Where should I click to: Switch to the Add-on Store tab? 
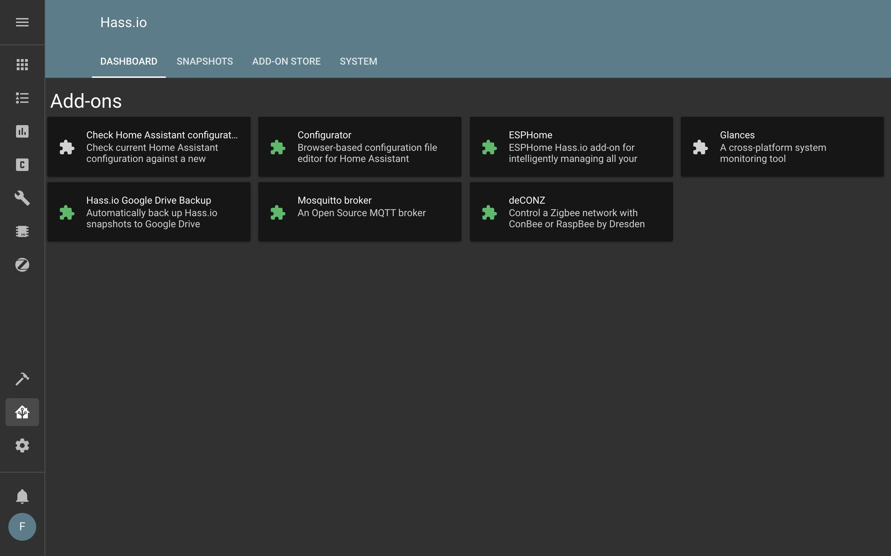click(286, 62)
